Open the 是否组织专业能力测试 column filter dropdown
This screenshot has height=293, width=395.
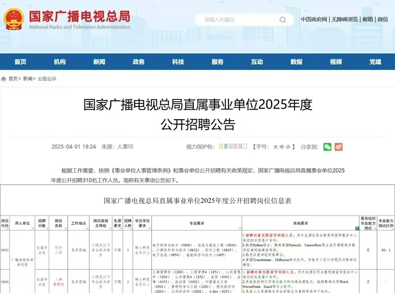[x=375, y=228]
